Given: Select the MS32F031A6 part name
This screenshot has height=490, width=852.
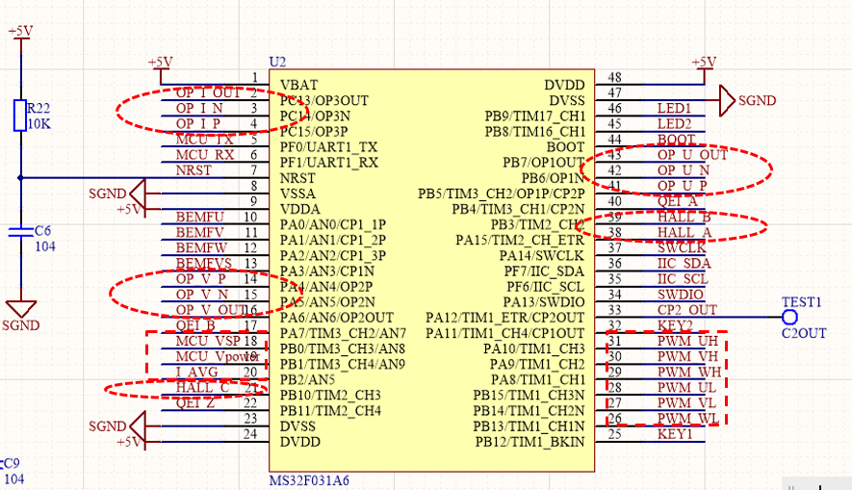Looking at the screenshot, I should click(x=309, y=480).
